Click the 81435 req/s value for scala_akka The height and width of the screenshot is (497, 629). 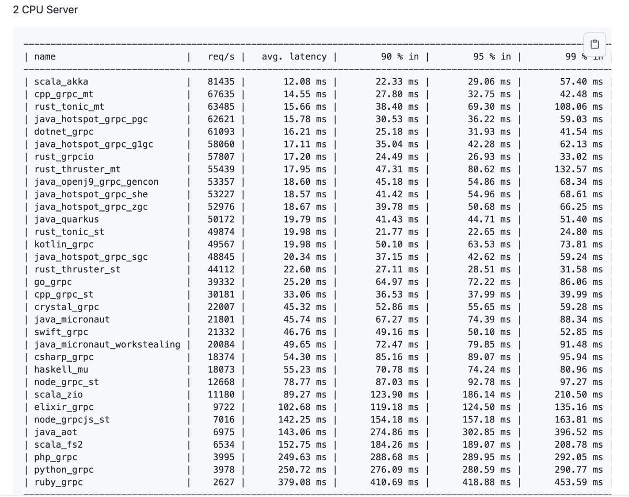point(220,82)
